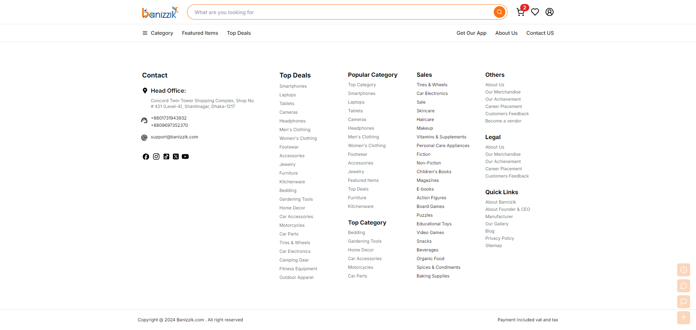696x330 pixels.
Task: Open the user account profile icon
Action: (x=550, y=12)
